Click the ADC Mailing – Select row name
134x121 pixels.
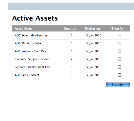click(x=29, y=43)
